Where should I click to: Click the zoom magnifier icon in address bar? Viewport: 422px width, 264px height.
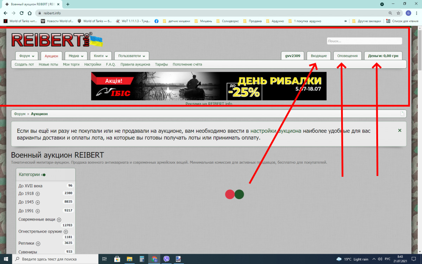[390, 13]
